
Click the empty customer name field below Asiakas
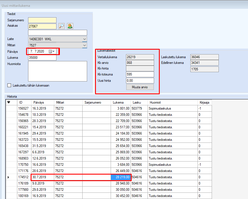click(58, 33)
